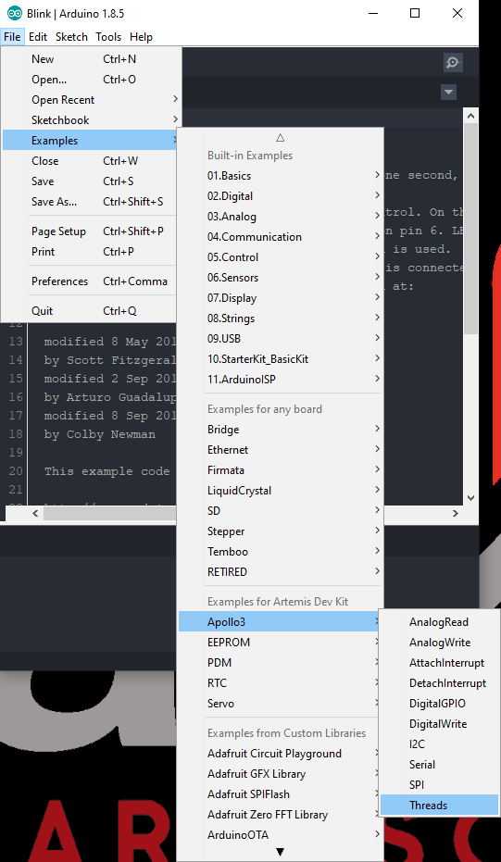Open the Temboo library examples
Screen dimensions: 501x862
(280, 552)
